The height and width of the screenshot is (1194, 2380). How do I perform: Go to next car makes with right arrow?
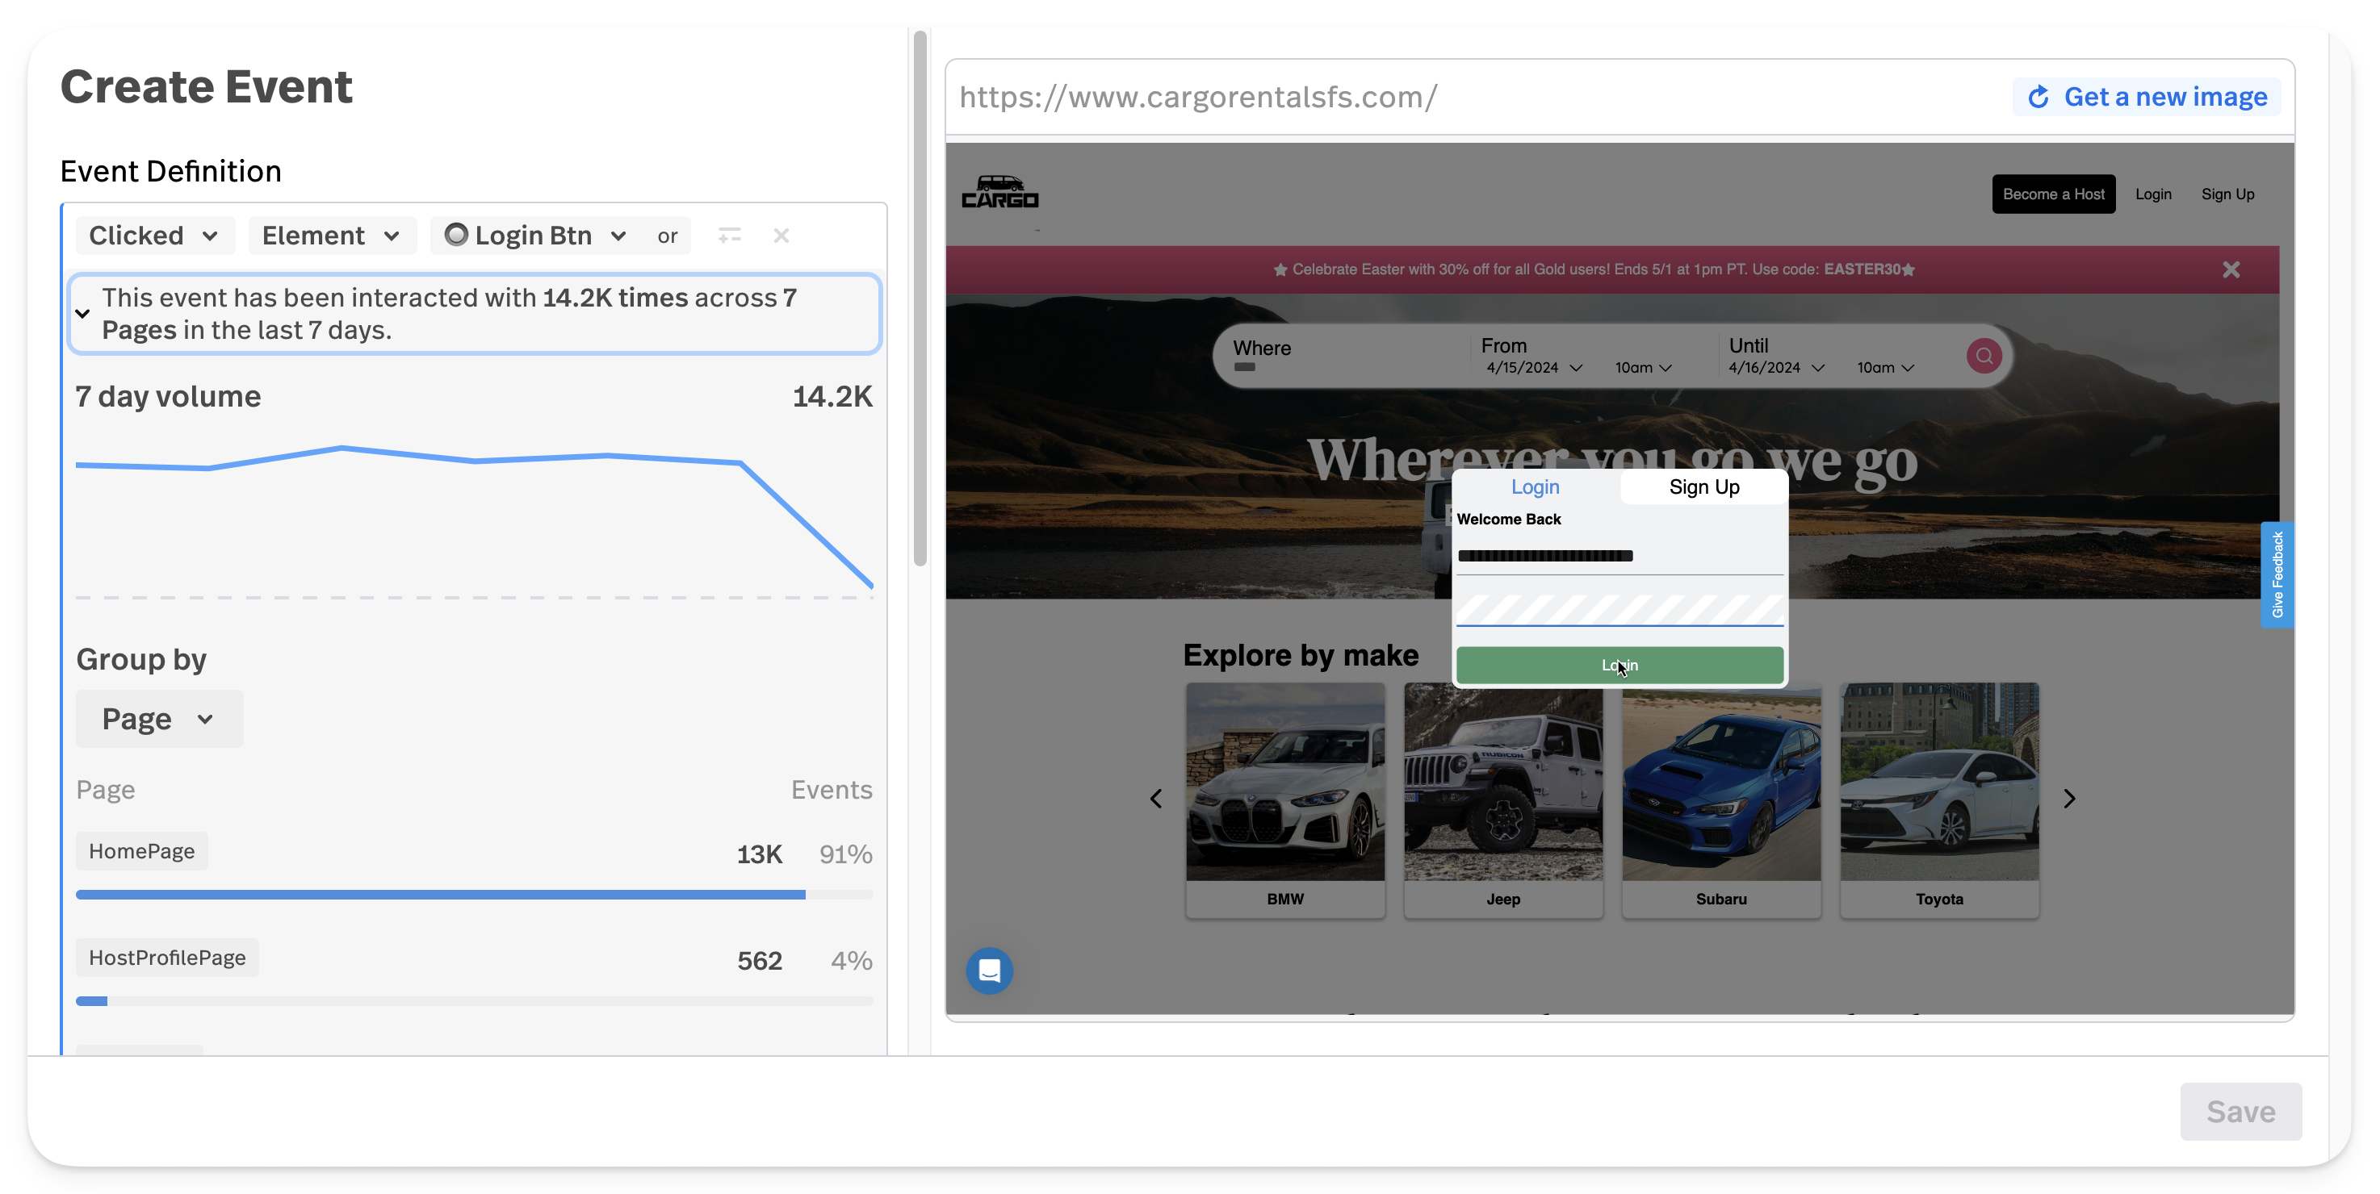(2068, 799)
